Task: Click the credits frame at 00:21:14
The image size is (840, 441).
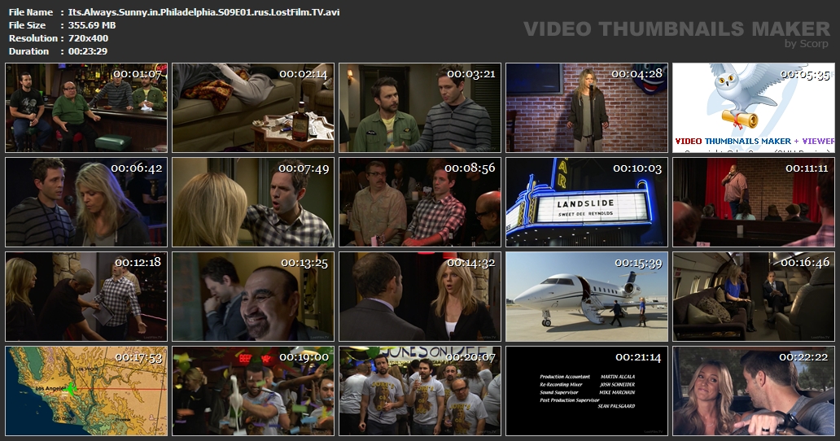Action: [x=587, y=391]
